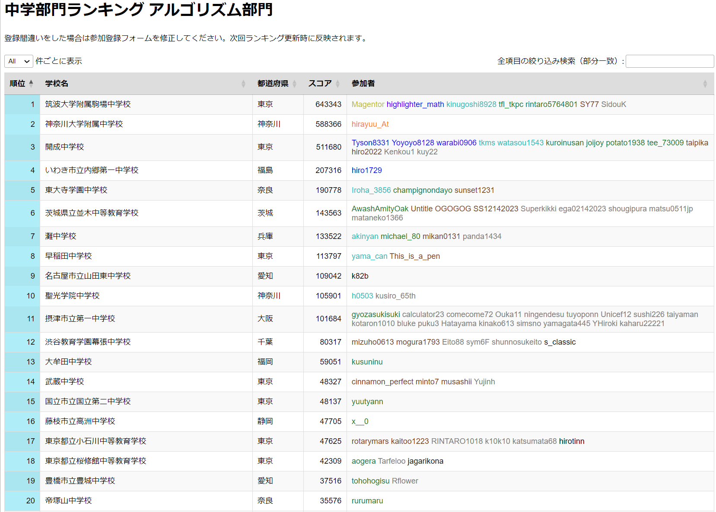Open watasou1543 user link
Viewport: 716px width, 512px height.
point(520,143)
